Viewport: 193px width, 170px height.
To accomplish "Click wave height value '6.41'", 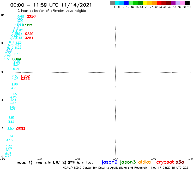I will (16, 28).
